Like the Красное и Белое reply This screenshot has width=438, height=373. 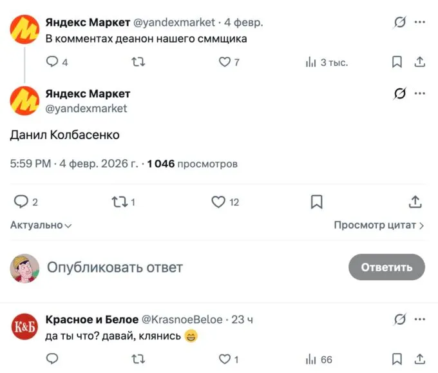tap(225, 359)
